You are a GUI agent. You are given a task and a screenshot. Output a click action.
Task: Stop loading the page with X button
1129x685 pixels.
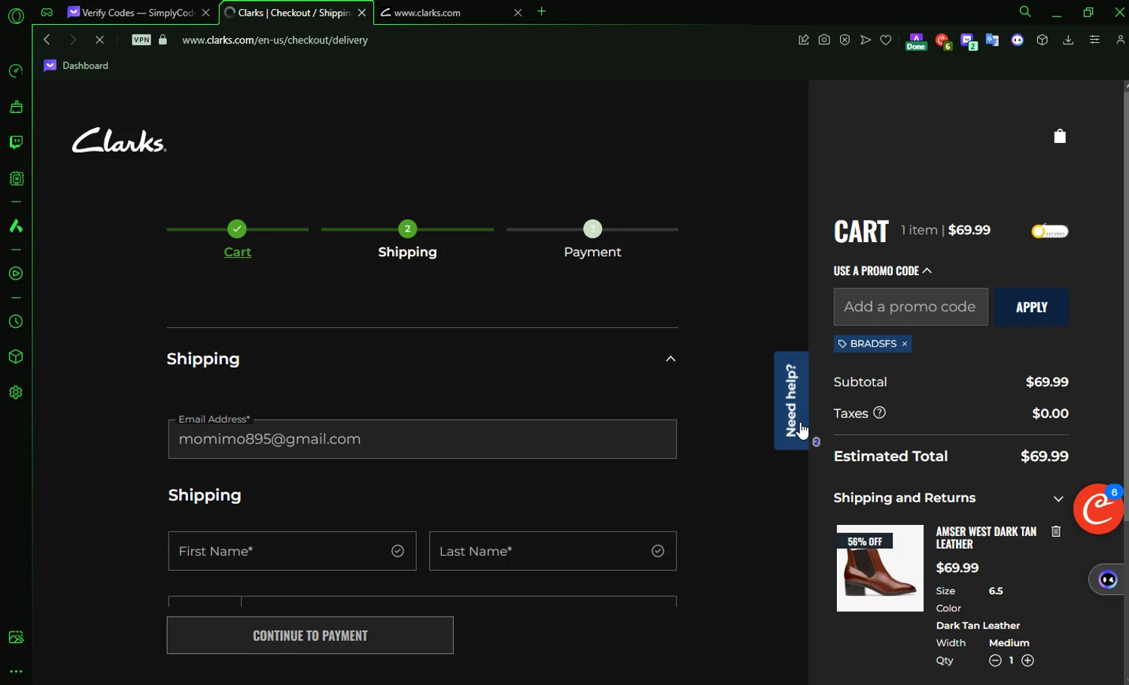coord(99,40)
